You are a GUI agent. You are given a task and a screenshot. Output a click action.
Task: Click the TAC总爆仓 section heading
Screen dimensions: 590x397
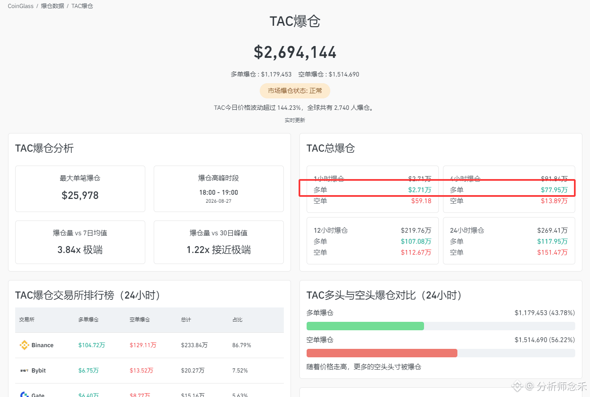pos(331,148)
